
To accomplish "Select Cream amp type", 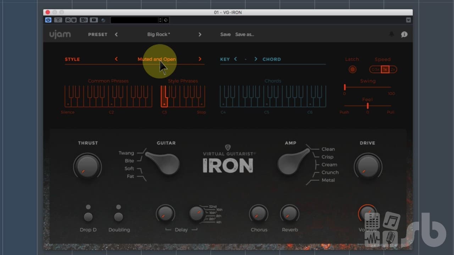I will (x=329, y=165).
